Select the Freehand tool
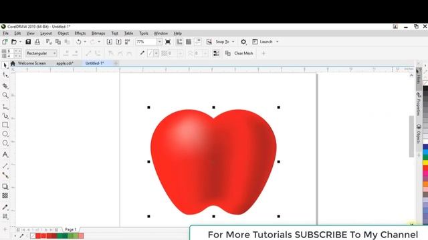The width and height of the screenshot is (428, 240). 5,107
